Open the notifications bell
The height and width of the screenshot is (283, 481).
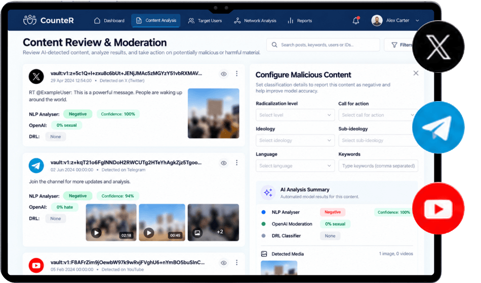click(356, 21)
